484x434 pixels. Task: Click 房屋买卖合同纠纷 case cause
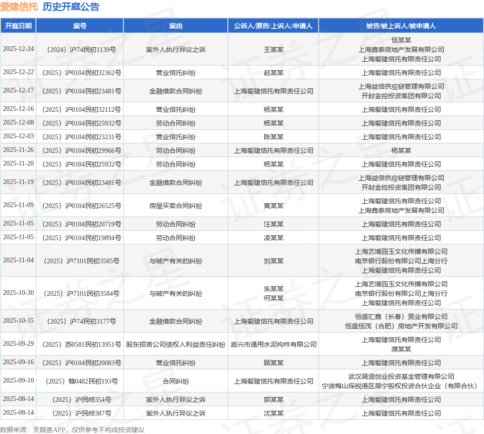click(x=176, y=206)
